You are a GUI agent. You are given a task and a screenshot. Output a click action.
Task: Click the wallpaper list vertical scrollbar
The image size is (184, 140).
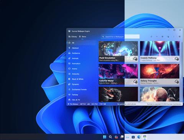182,60
